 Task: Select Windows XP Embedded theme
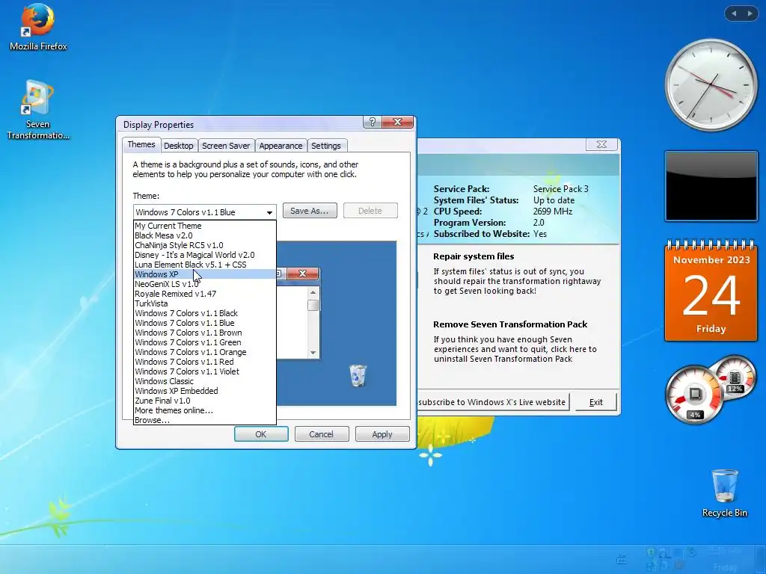[205, 391]
